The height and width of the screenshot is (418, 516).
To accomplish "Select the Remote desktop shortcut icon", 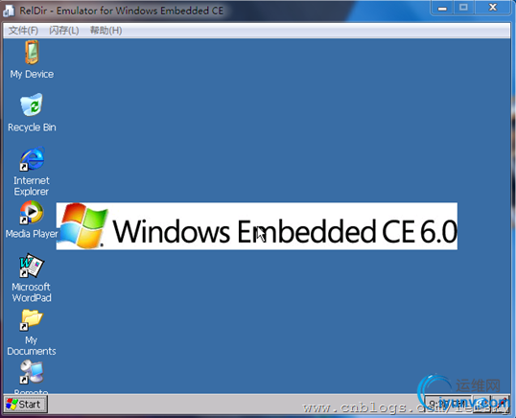I will [32, 372].
